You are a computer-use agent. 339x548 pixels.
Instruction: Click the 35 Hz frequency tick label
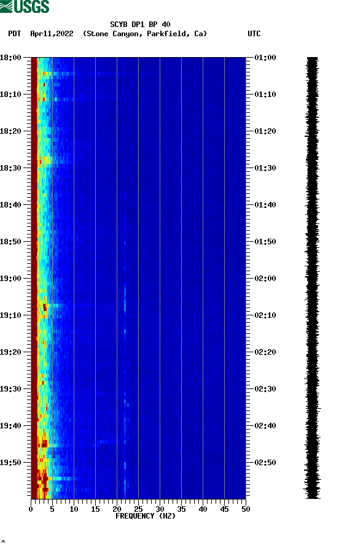tap(181, 509)
